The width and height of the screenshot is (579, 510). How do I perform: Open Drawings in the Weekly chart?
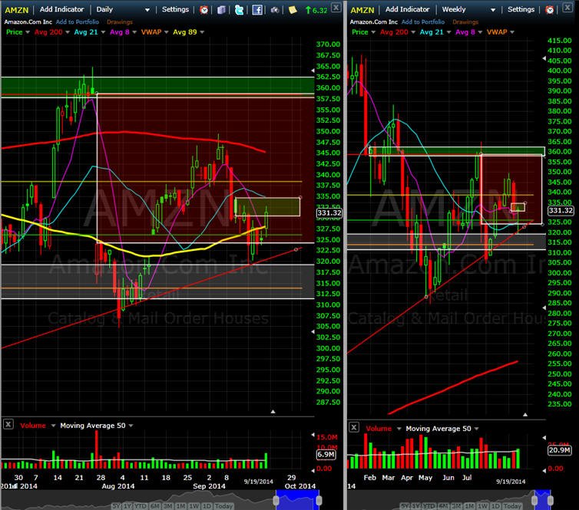click(x=465, y=22)
